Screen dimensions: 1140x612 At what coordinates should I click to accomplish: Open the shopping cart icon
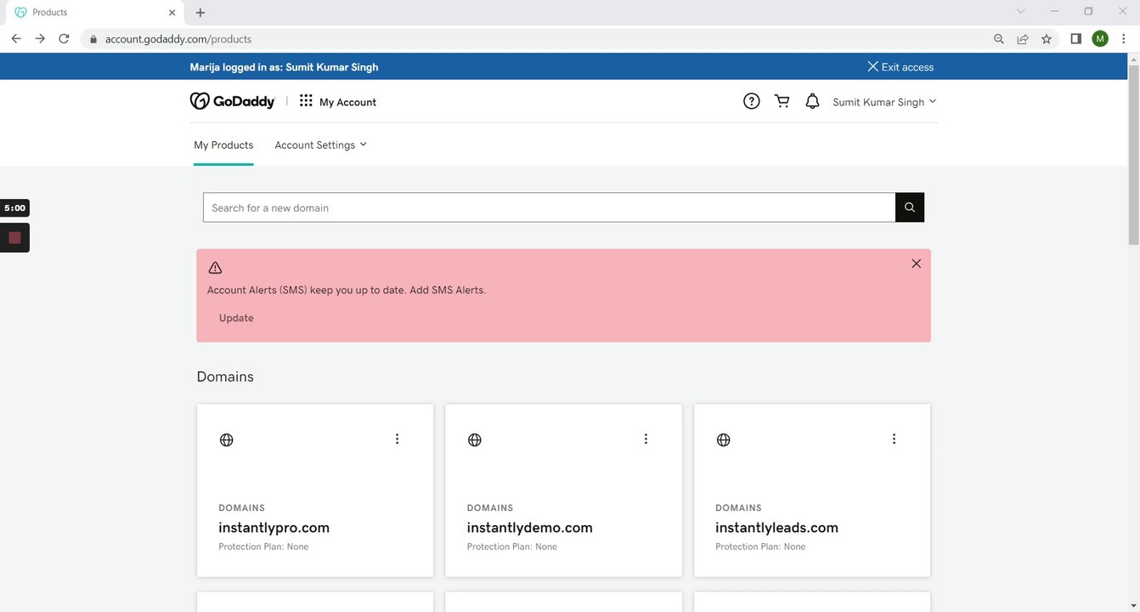click(x=782, y=102)
